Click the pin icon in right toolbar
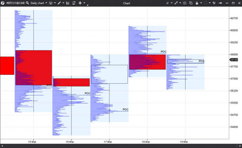Viewport: 242px width, 148px height. click(167, 3)
